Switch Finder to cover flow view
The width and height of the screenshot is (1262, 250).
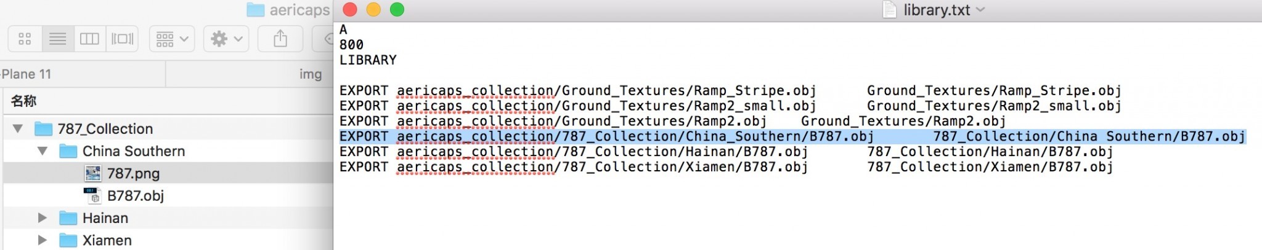coord(122,39)
